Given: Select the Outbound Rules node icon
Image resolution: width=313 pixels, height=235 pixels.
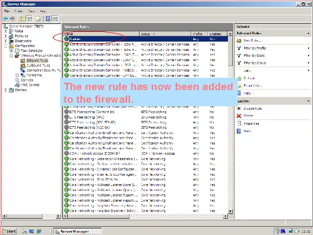Looking at the screenshot, I should 23,65.
